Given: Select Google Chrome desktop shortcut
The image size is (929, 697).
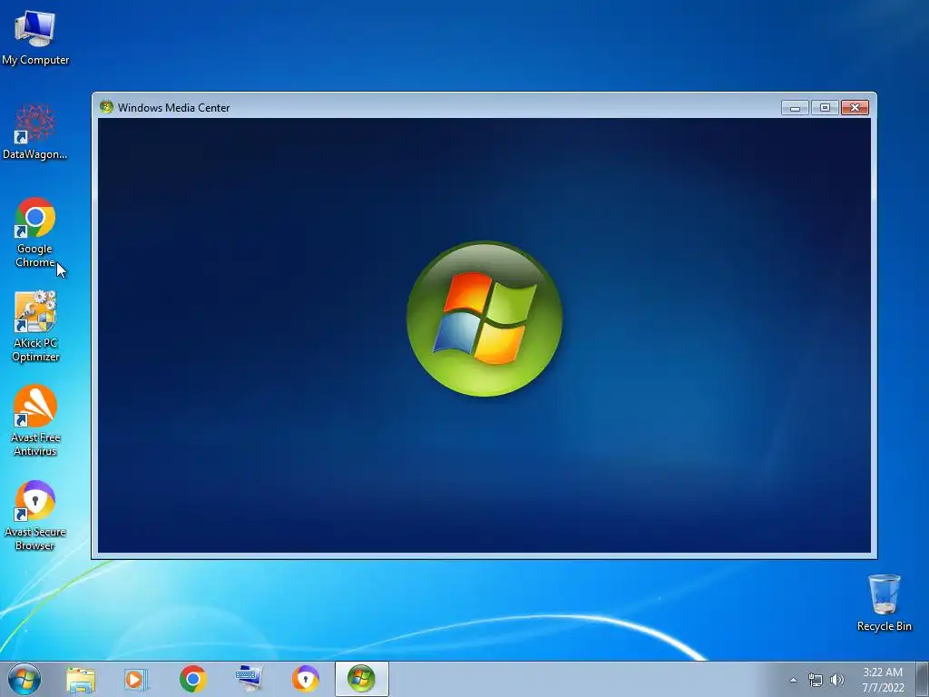Looking at the screenshot, I should click(35, 232).
